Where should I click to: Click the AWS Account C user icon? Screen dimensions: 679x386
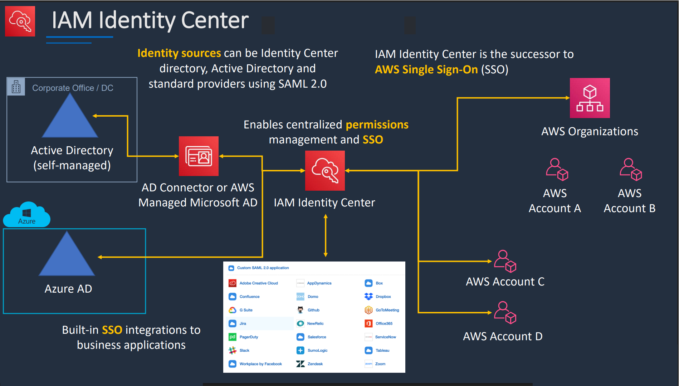tap(505, 261)
